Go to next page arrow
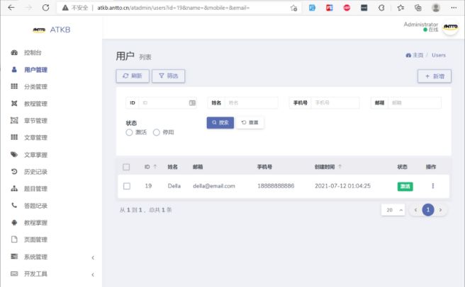 440,210
